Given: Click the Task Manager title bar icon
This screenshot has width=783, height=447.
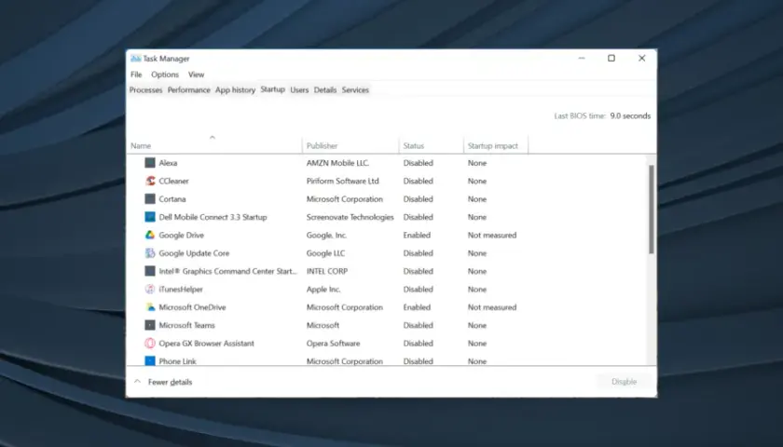Looking at the screenshot, I should 135,59.
